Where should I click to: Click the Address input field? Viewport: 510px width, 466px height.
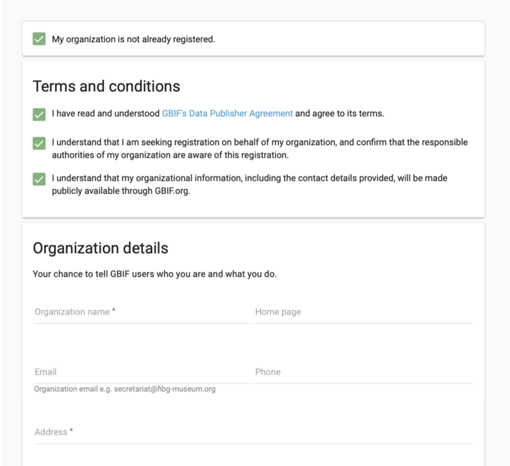(253, 432)
